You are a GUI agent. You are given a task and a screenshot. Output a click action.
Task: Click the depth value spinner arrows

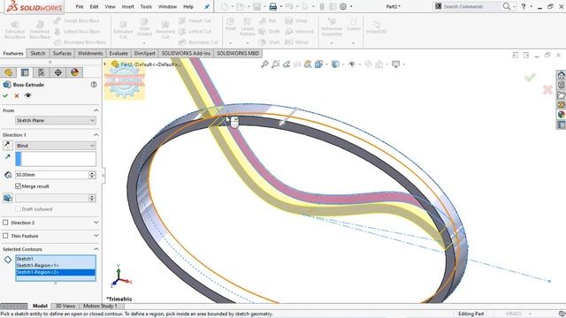[92, 175]
